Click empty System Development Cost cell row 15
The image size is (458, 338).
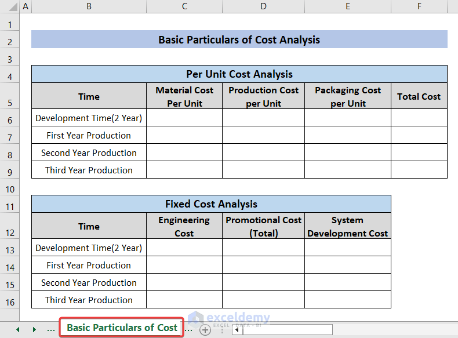tap(348, 282)
